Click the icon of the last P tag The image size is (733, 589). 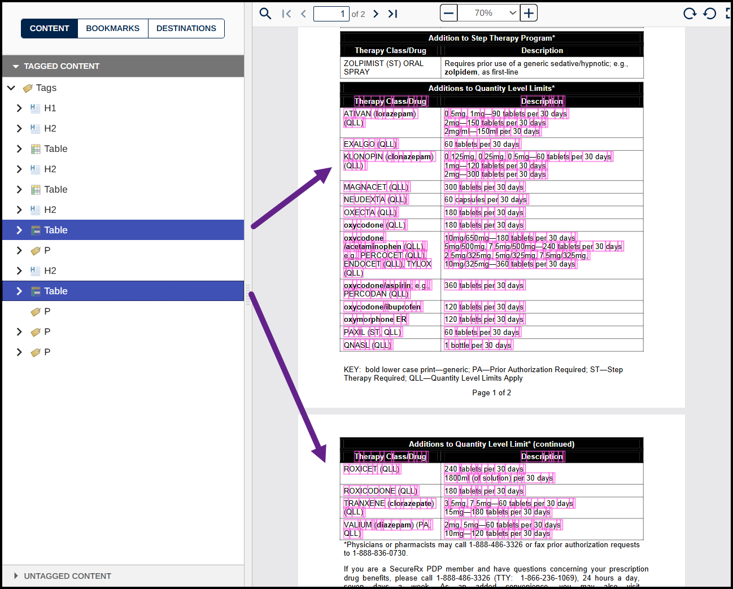[36, 352]
